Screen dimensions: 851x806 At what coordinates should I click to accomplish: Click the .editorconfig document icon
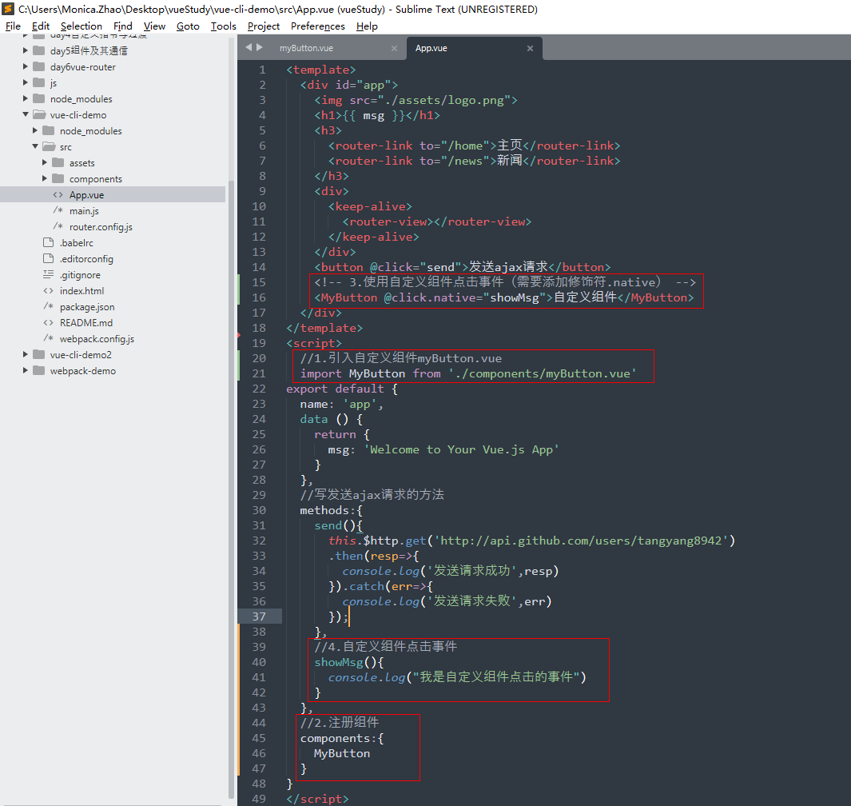(48, 258)
